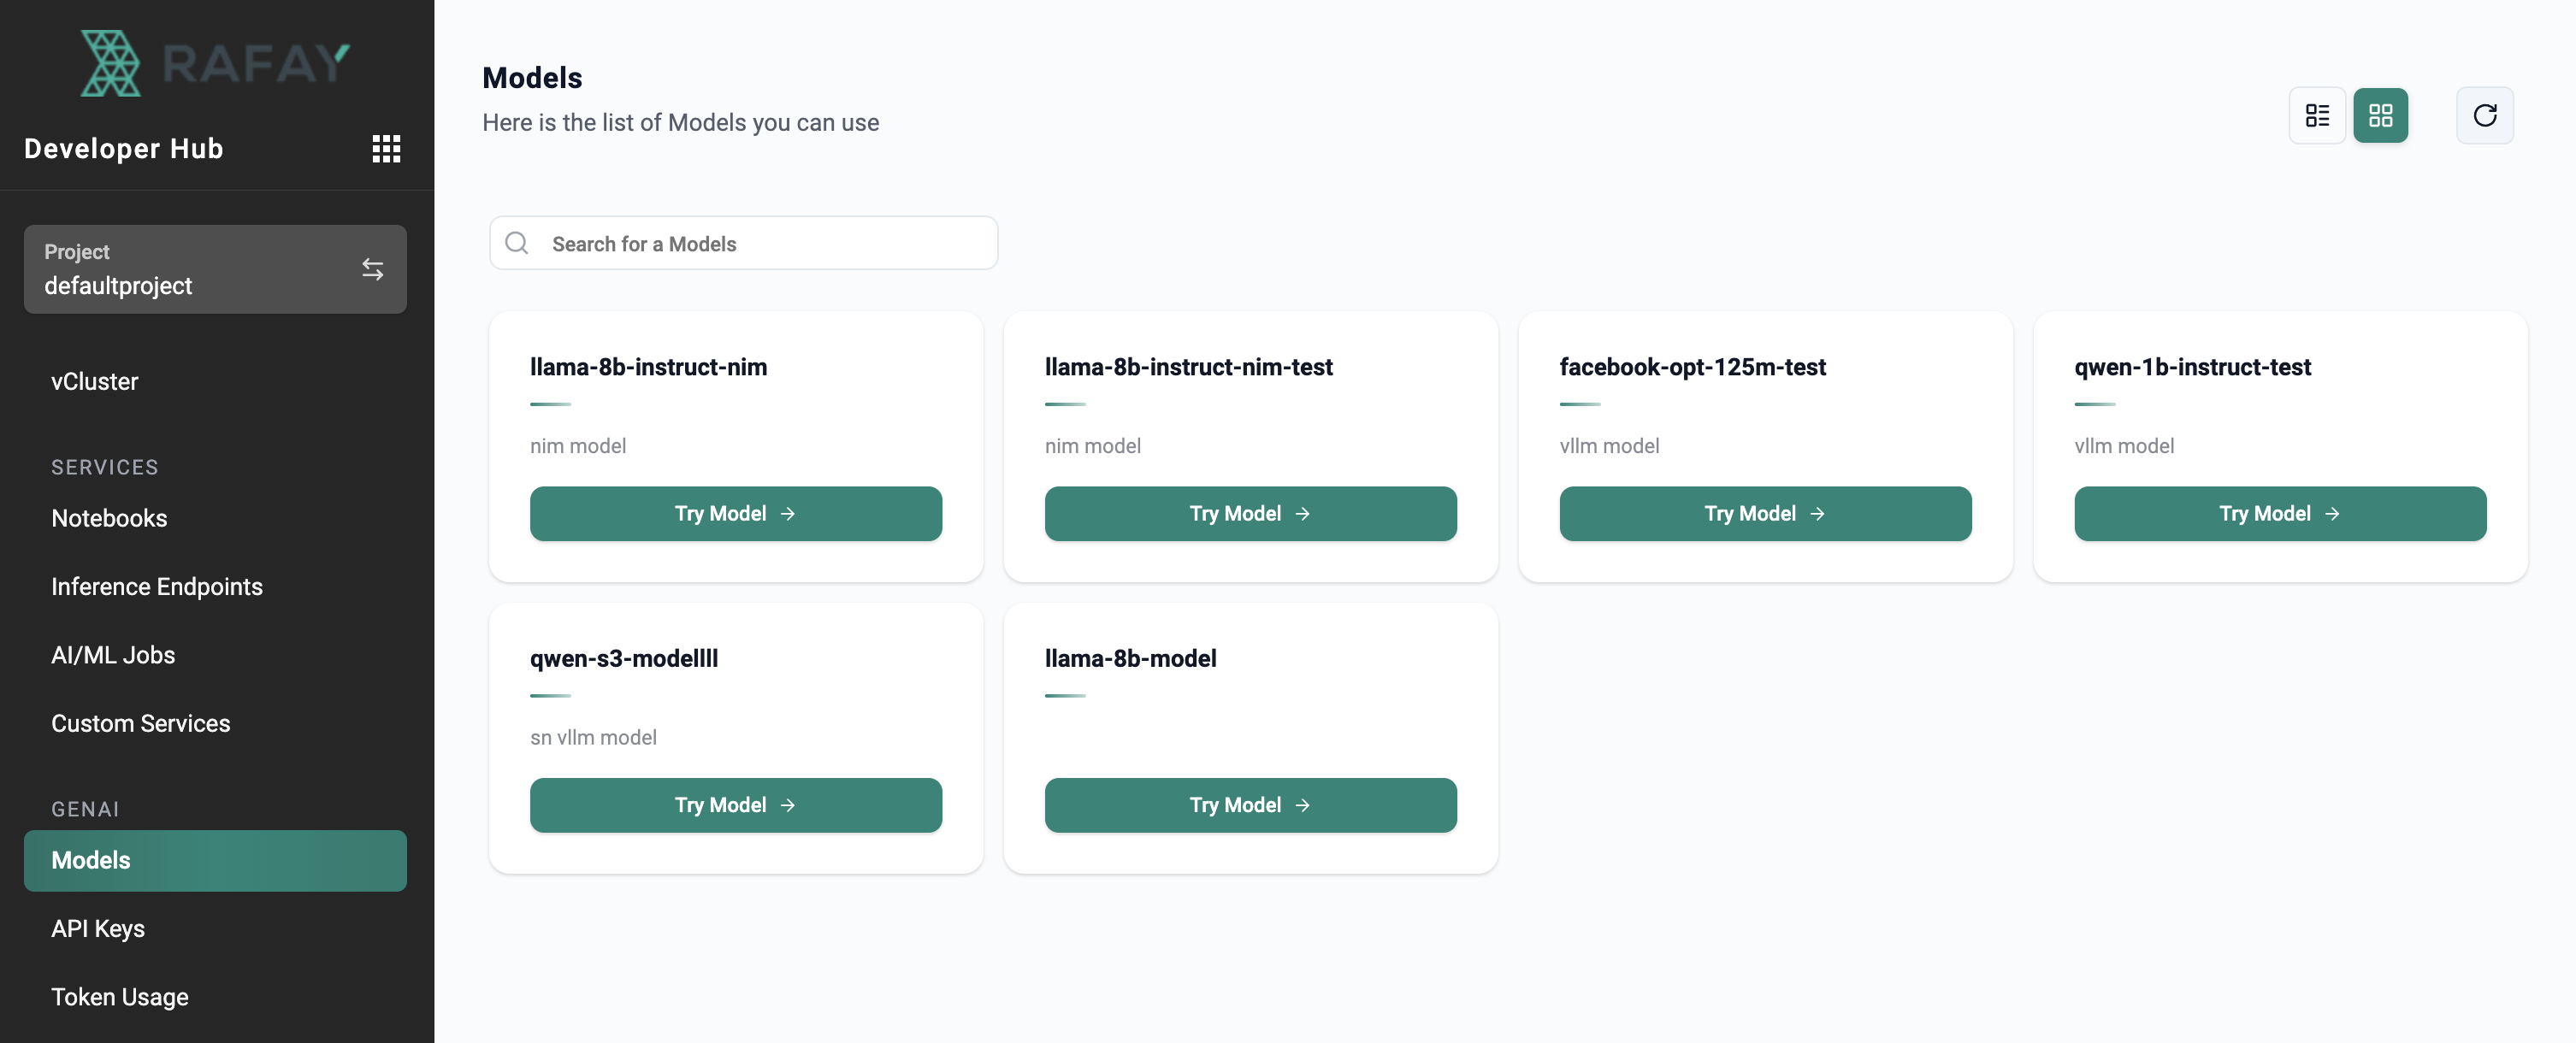The width and height of the screenshot is (2576, 1043).
Task: Open the llama-8b-model card title
Action: (1130, 659)
